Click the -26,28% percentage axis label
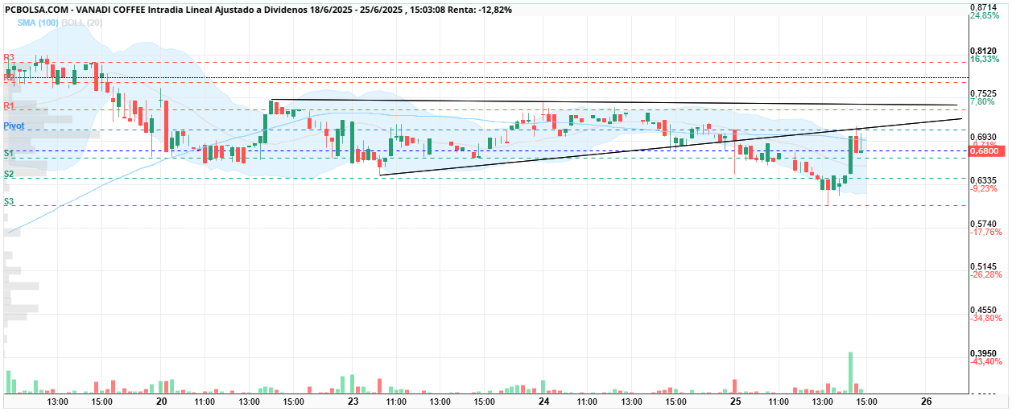1012x412 pixels. pos(985,274)
